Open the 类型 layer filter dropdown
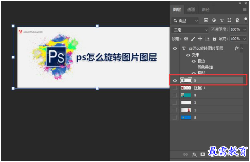Screen dimensions: 250x162 [185, 21]
